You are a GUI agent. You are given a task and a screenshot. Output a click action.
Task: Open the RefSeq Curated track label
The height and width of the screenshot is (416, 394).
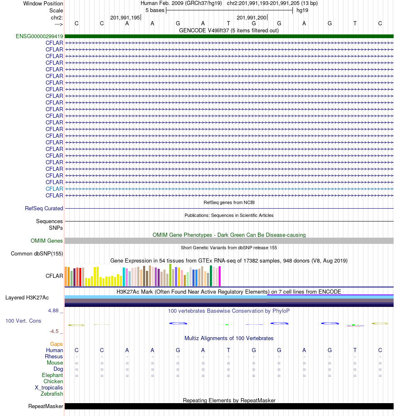(x=44, y=209)
